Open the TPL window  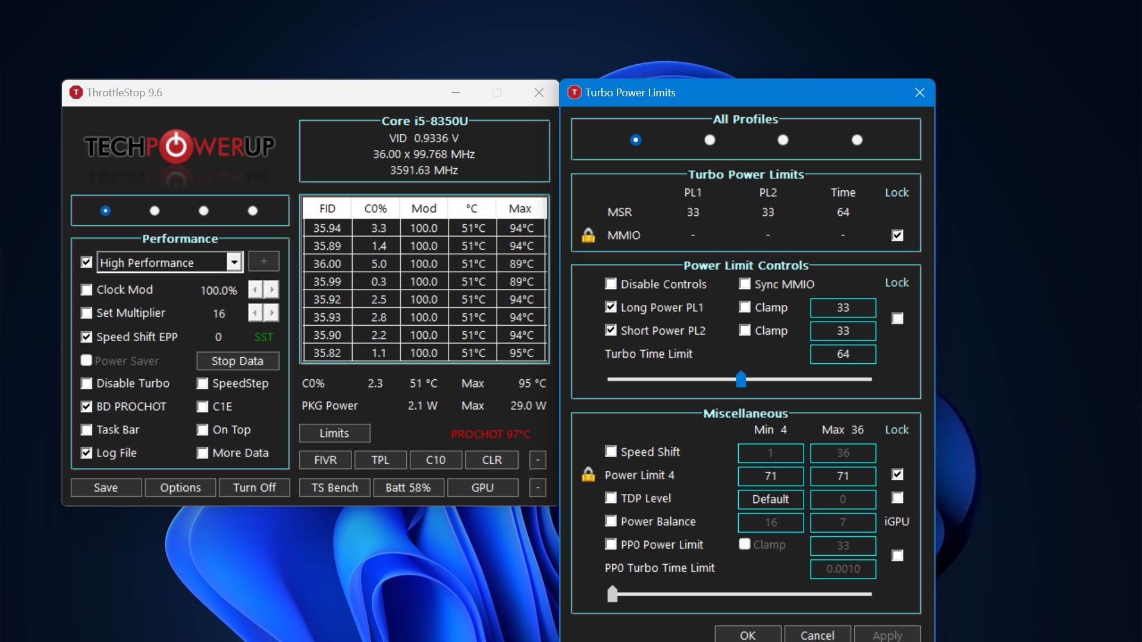[381, 460]
